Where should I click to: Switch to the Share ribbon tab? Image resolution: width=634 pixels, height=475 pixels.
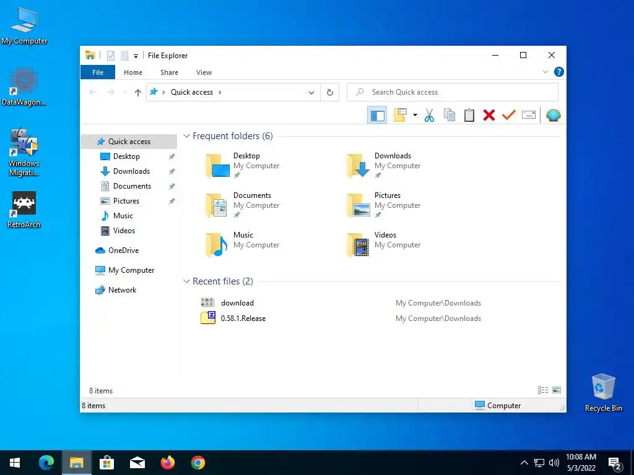click(169, 72)
